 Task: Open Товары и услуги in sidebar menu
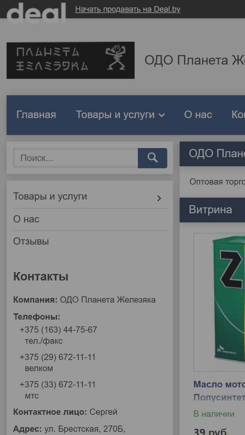[50, 196]
